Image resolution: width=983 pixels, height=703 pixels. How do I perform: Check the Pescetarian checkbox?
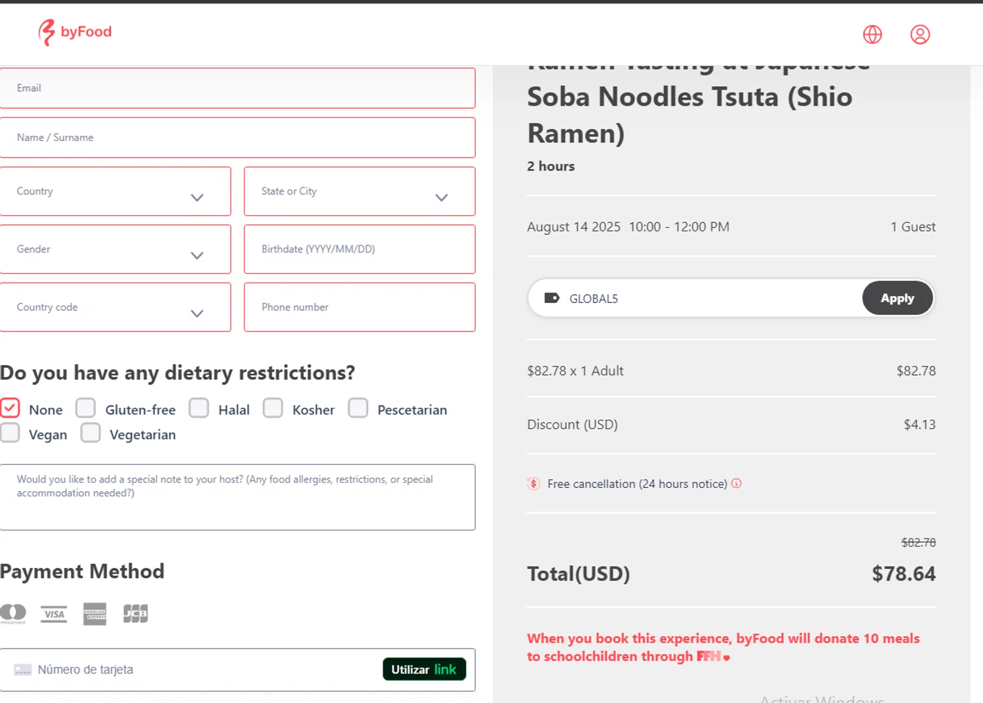(x=358, y=408)
